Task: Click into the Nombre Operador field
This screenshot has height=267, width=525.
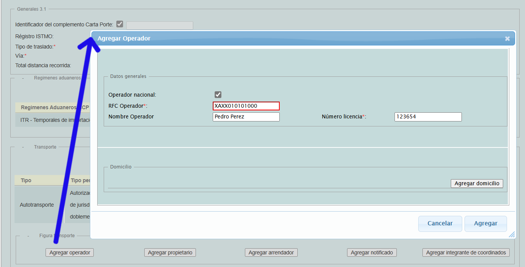Action: [x=246, y=117]
